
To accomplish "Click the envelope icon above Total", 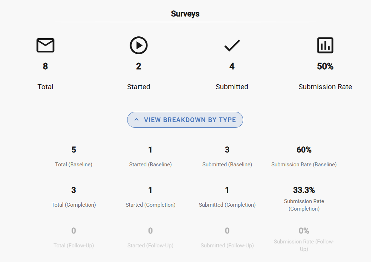I will 45,45.
